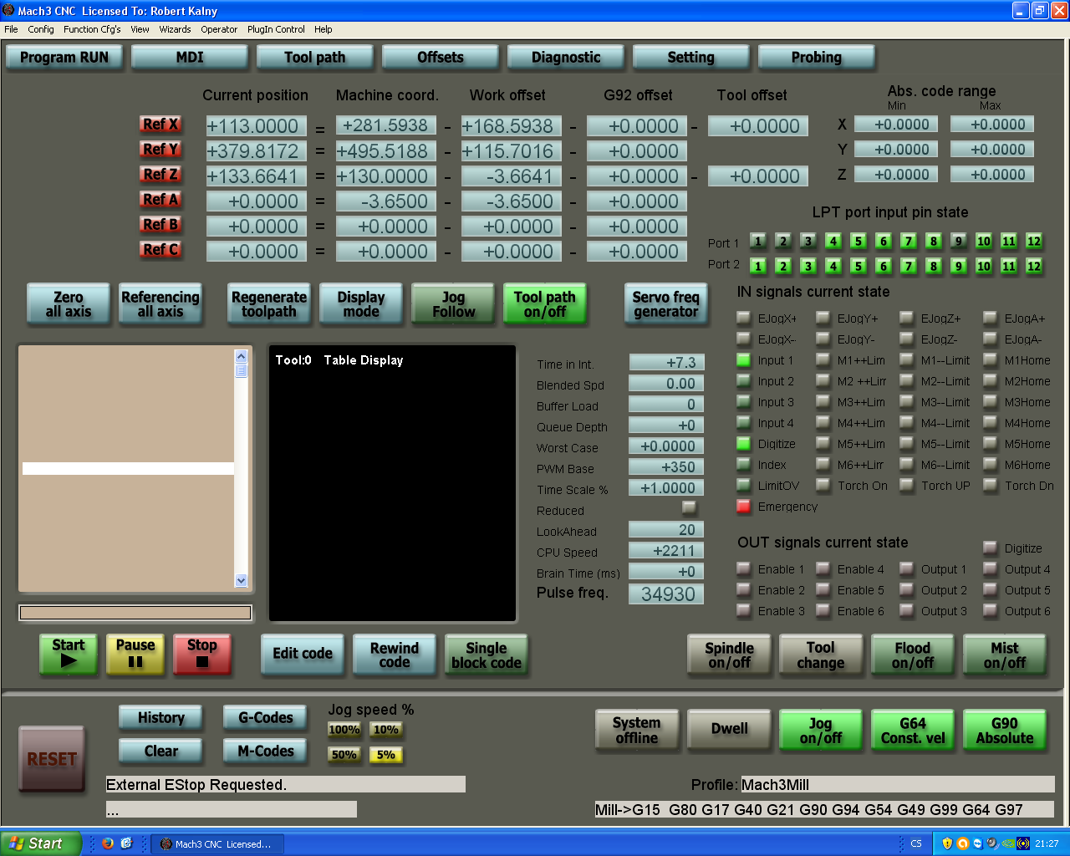Viewport: 1070px width, 856px height.
Task: Click the red RESET button
Action: [x=52, y=759]
